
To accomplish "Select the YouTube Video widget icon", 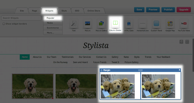I will [x=184, y=23].
